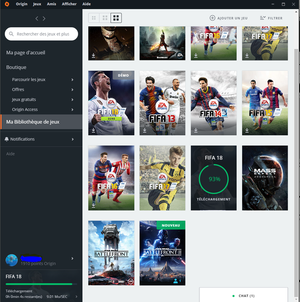Open the Amis menu
Image resolution: width=300 pixels, height=302 pixels.
52,4
